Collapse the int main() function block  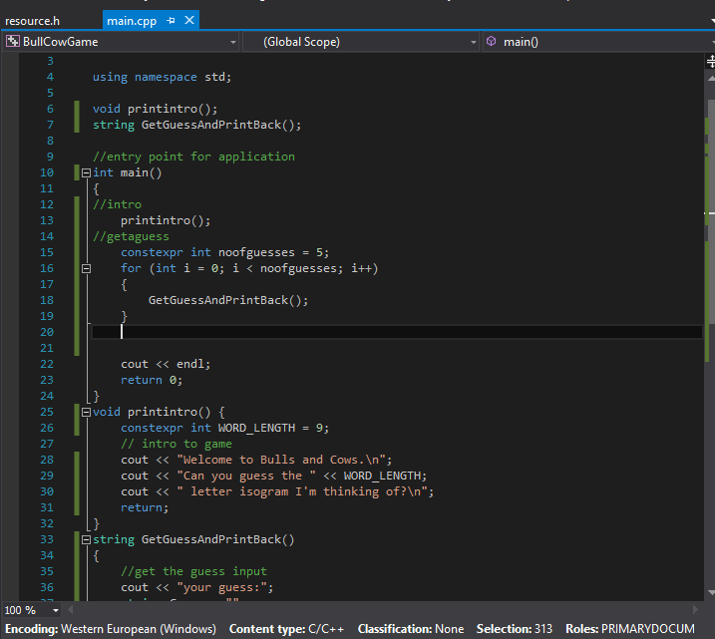coord(85,172)
